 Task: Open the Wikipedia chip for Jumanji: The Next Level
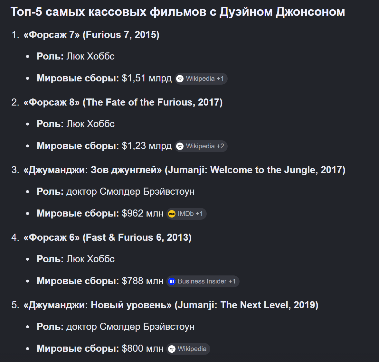click(188, 349)
